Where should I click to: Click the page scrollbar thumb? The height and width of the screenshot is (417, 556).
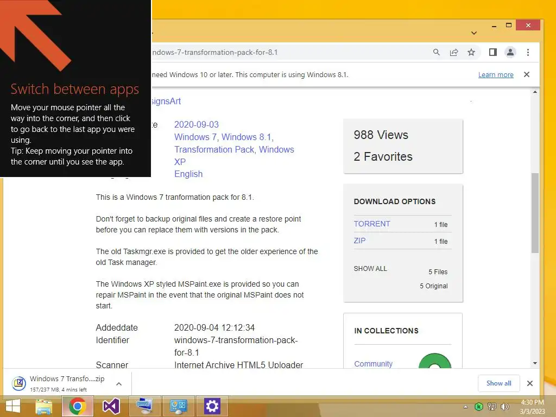[535, 213]
